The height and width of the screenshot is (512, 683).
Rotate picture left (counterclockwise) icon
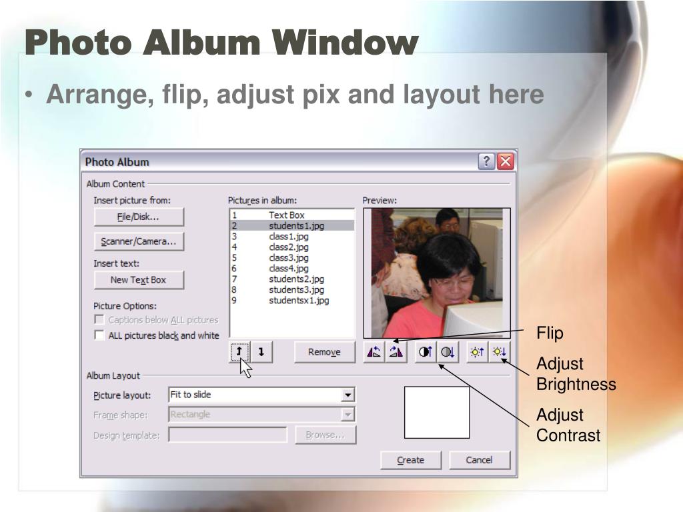(374, 352)
